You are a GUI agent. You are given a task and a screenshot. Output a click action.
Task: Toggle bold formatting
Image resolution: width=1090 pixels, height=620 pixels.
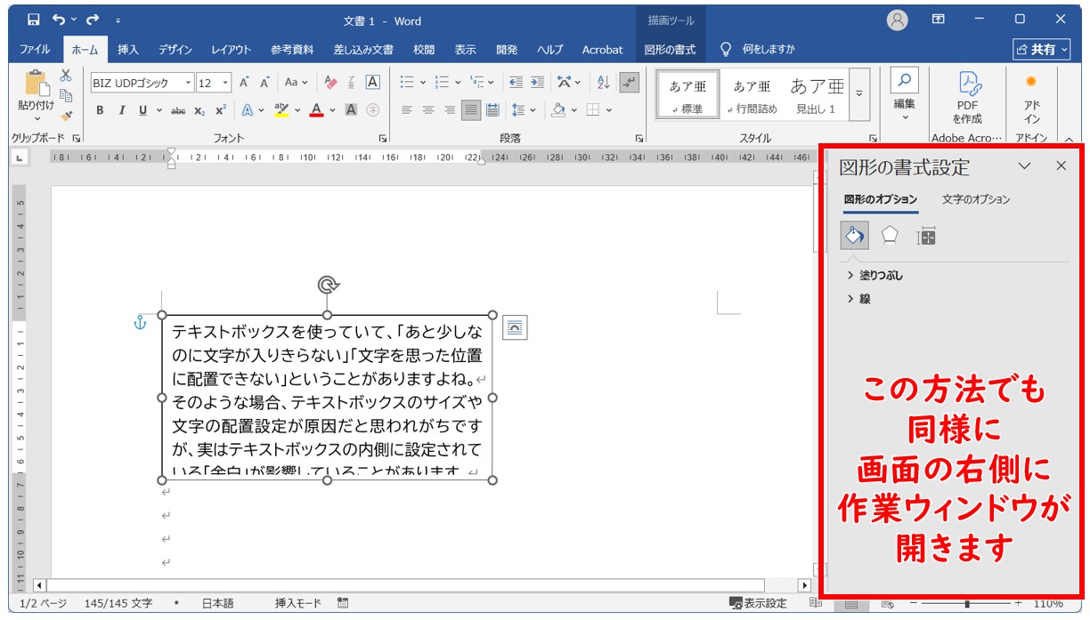pos(100,110)
